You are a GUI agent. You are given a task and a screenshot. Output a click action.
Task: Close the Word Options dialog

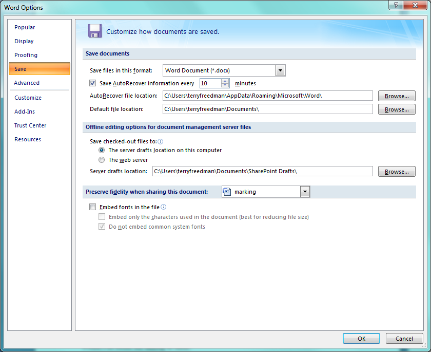point(415,5)
